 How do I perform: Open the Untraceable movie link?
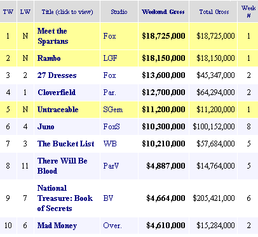click(58, 110)
